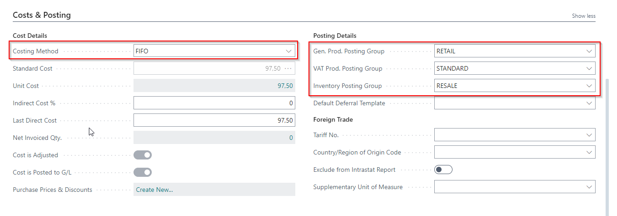Image resolution: width=617 pixels, height=216 pixels.
Task: Click Show less link
Action: (x=584, y=16)
